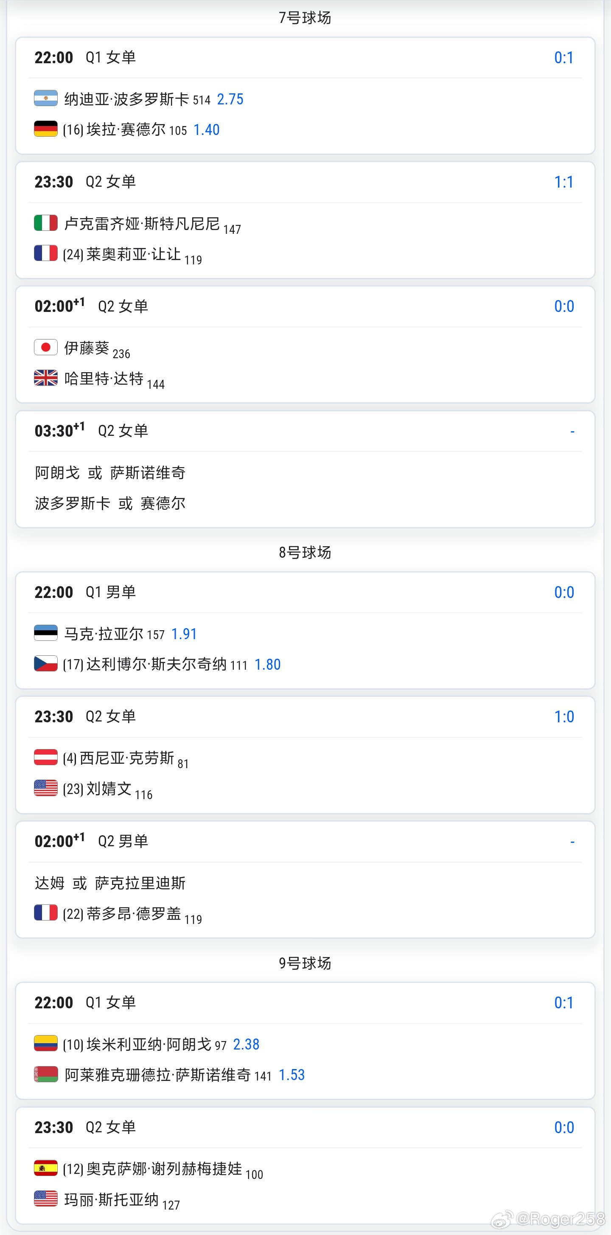
Task: Tap the Czech flag beside 达利博尔·斯夫尔奇纳
Action: pyautogui.click(x=46, y=663)
